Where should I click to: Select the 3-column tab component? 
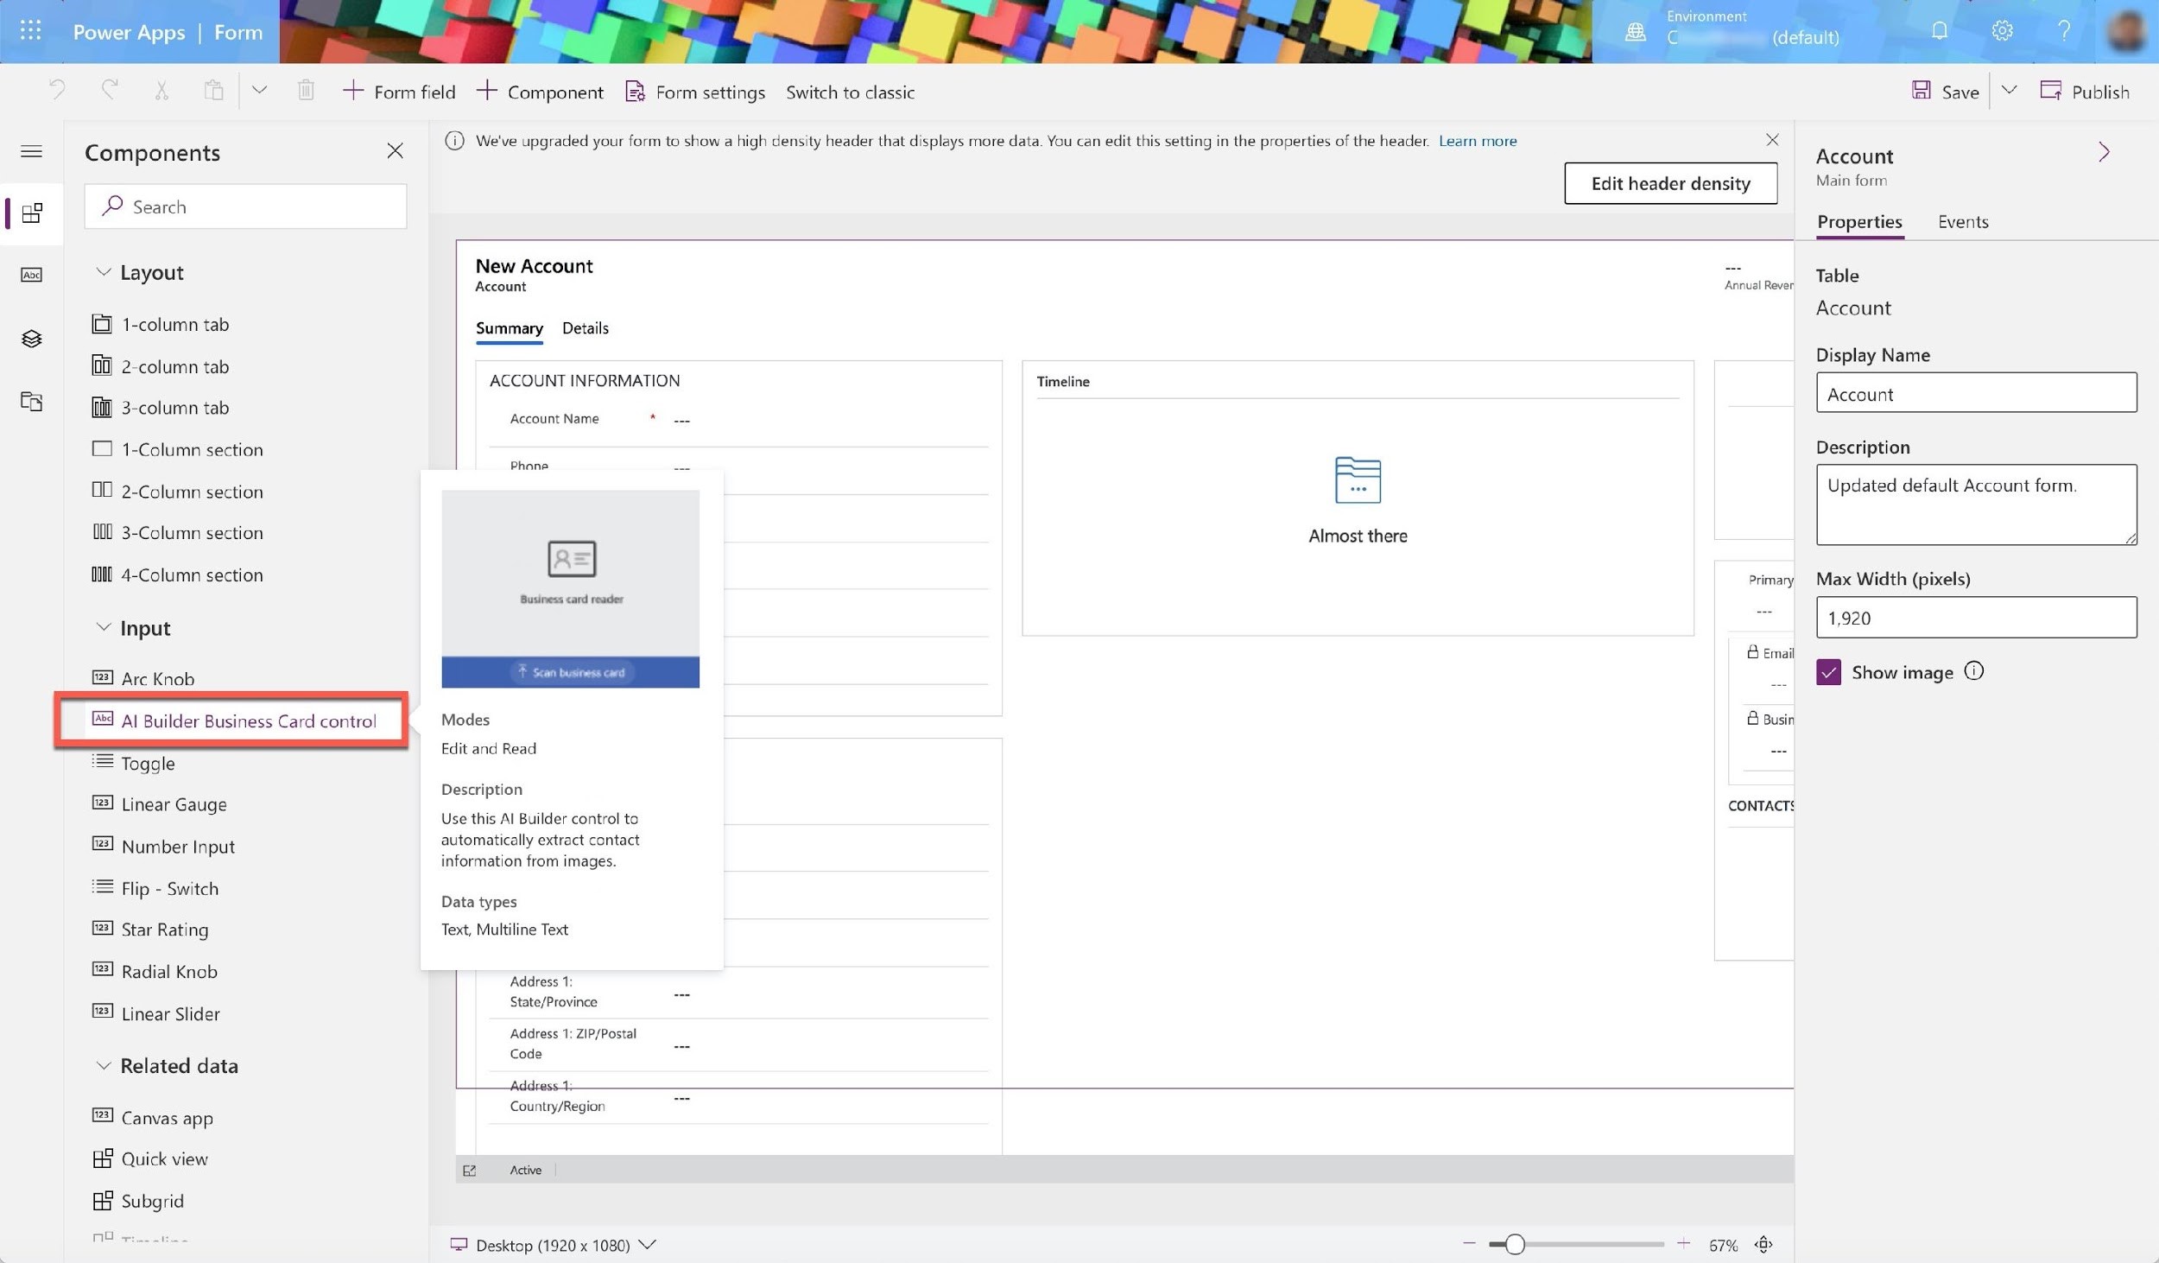(161, 408)
